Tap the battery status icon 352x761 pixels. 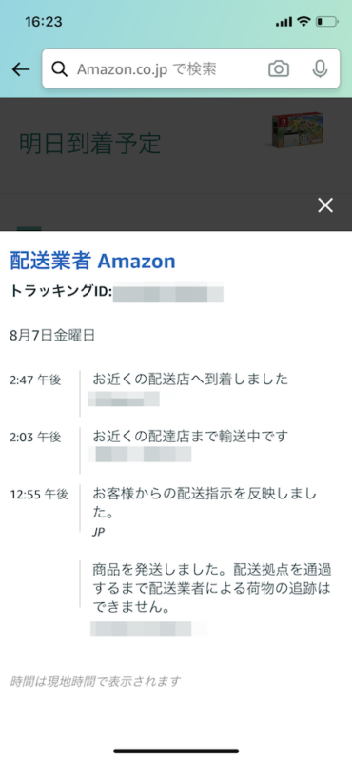pos(326,21)
